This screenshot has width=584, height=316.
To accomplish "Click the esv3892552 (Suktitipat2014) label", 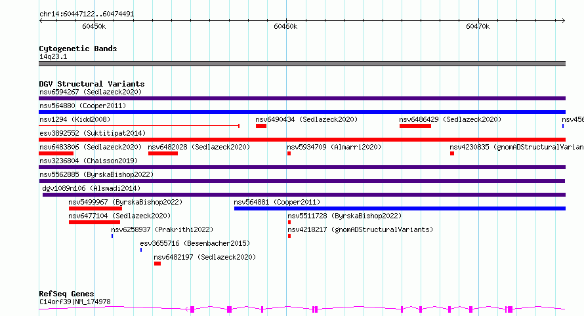I will click(93, 133).
